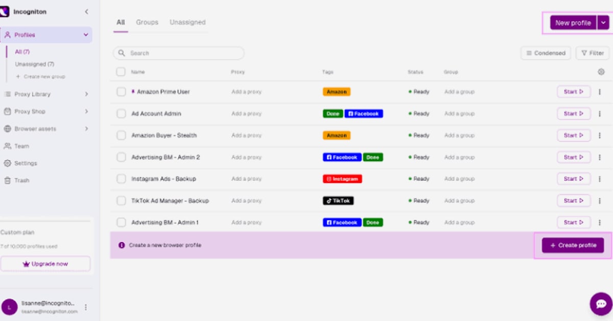Click the TikTok tag on TikTok Ad Manager row

point(338,201)
